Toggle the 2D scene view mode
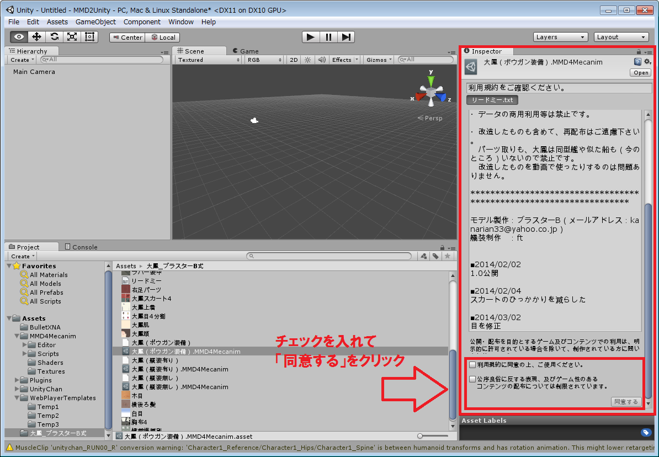The width and height of the screenshot is (659, 457). coord(294,60)
